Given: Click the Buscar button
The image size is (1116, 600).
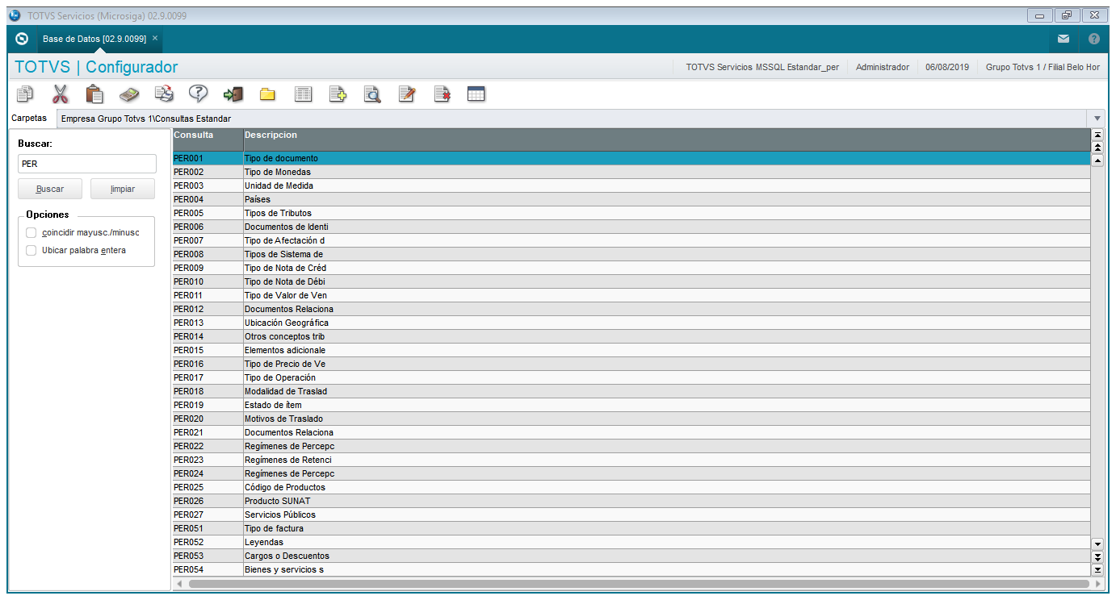Looking at the screenshot, I should (x=50, y=189).
